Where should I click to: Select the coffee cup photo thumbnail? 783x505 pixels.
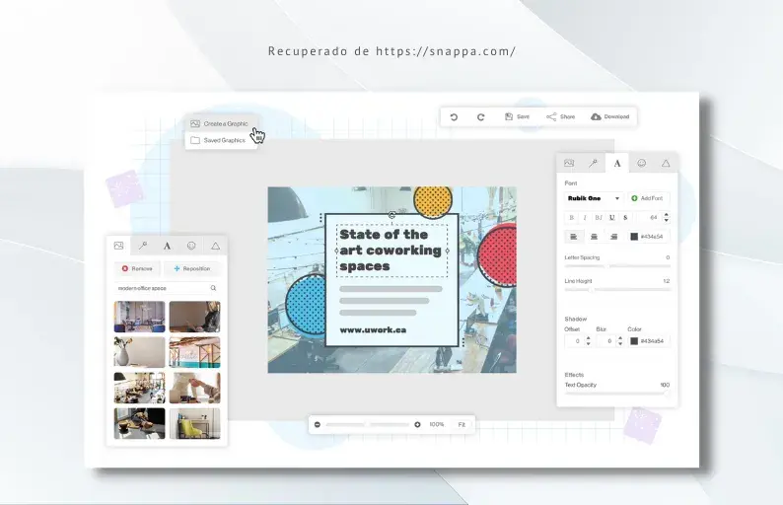pos(139,423)
